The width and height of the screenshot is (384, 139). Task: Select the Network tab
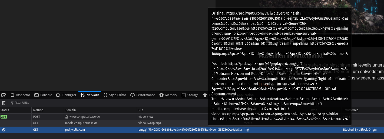pos(90,95)
